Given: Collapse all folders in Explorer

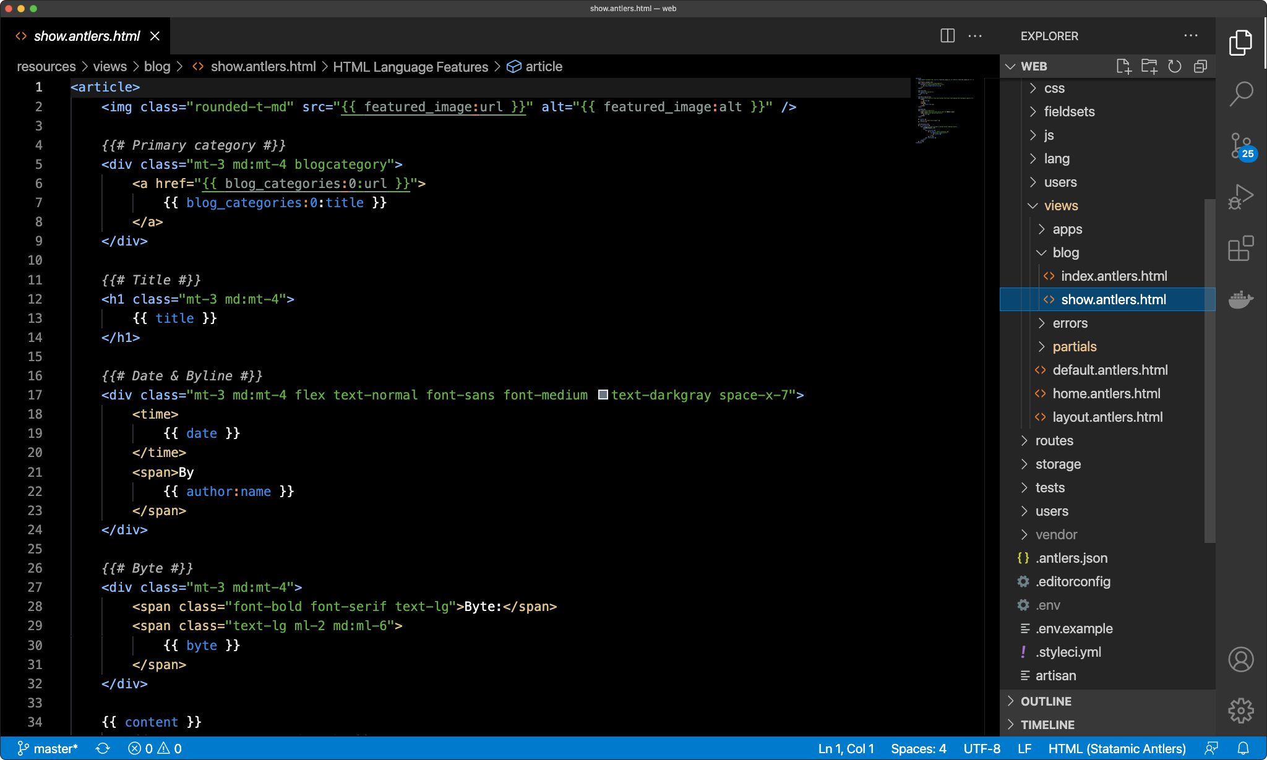Looking at the screenshot, I should tap(1200, 66).
